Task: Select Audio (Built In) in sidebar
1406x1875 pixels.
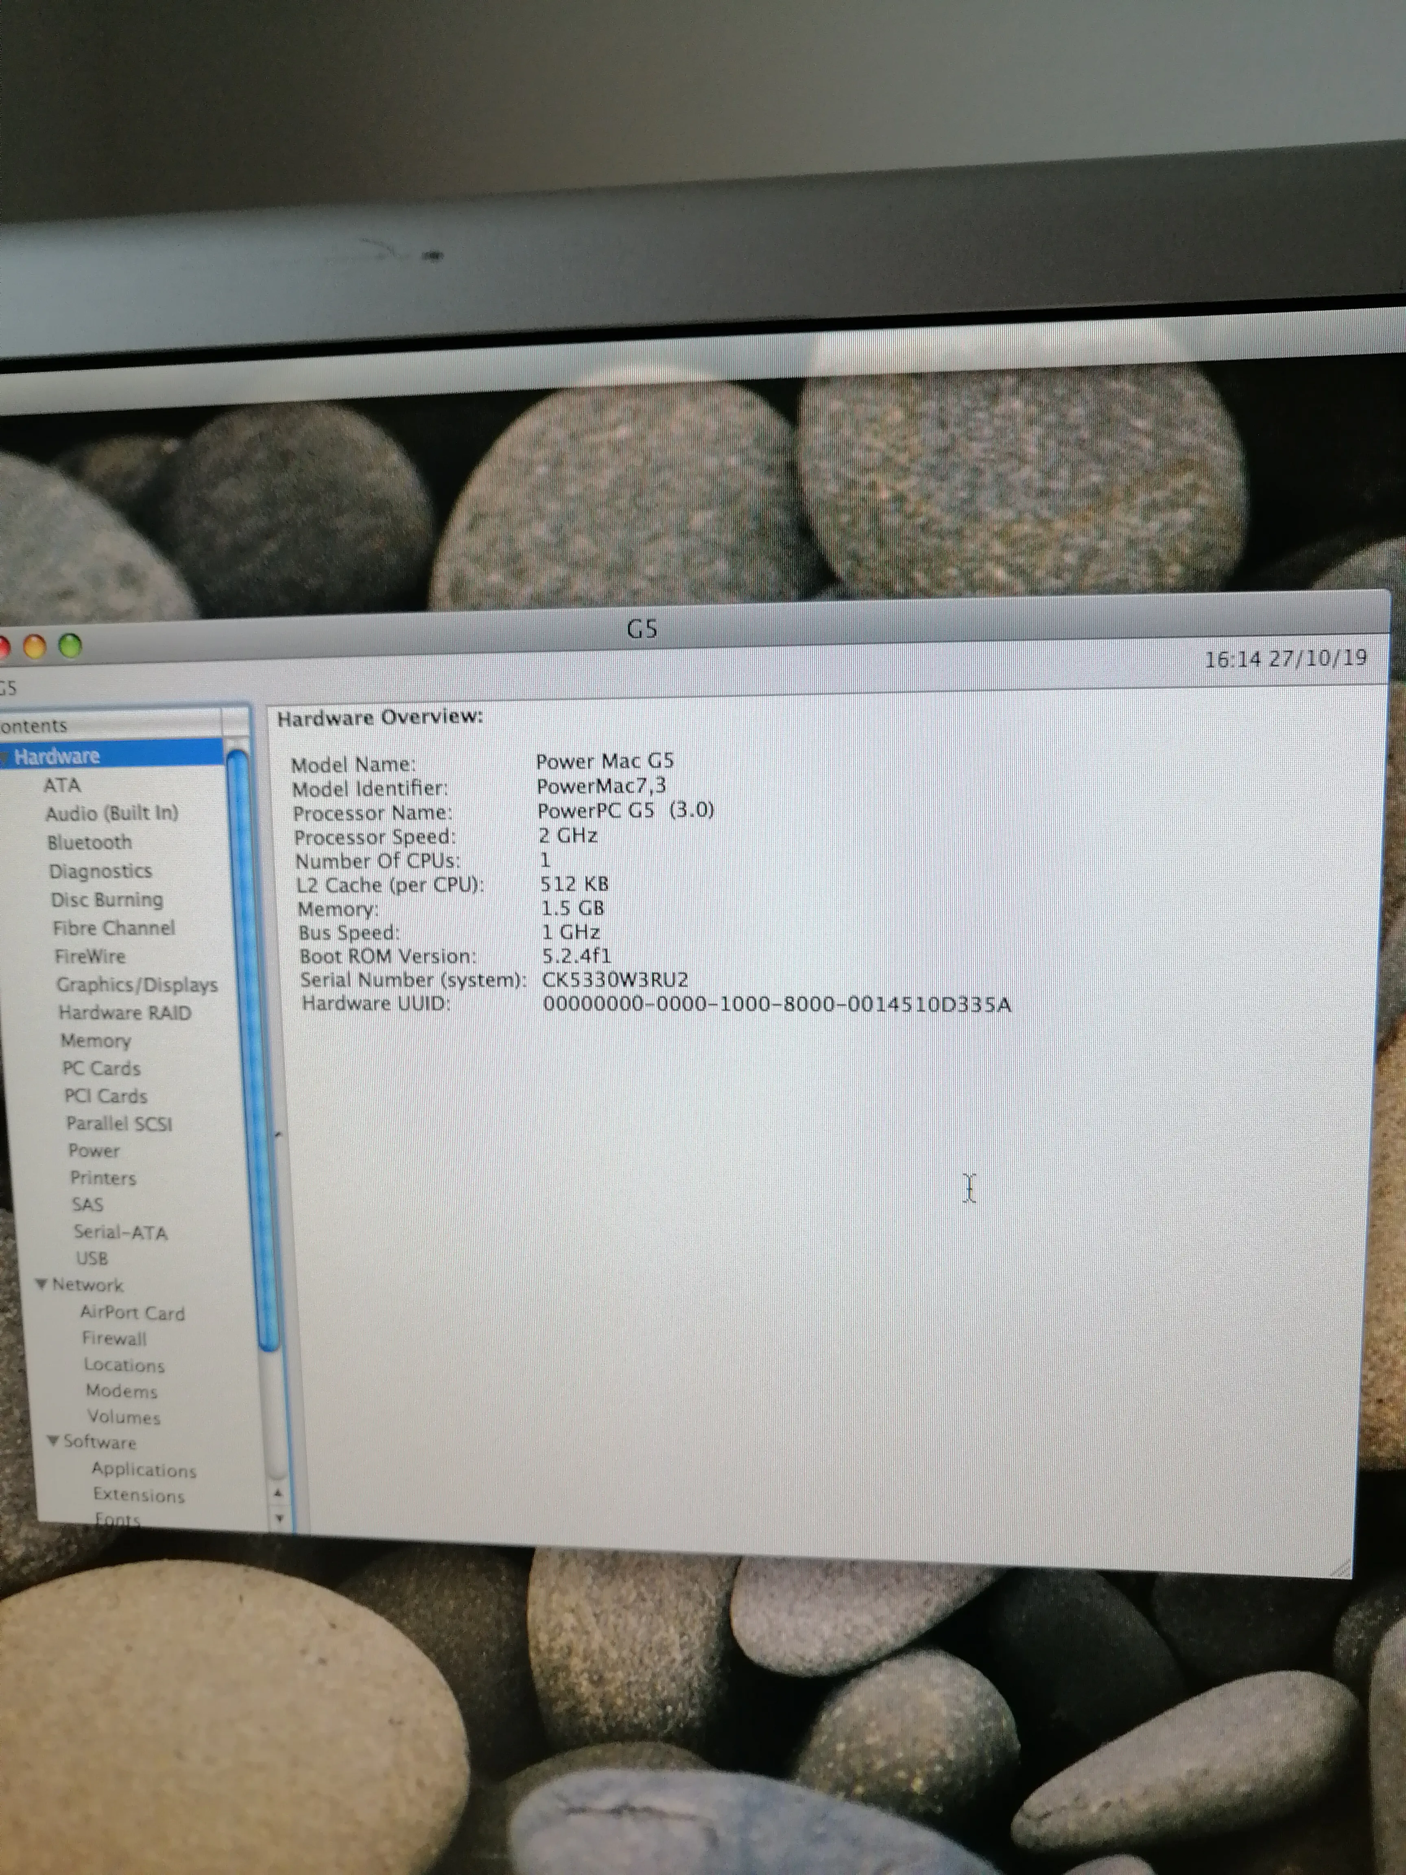Action: (111, 813)
